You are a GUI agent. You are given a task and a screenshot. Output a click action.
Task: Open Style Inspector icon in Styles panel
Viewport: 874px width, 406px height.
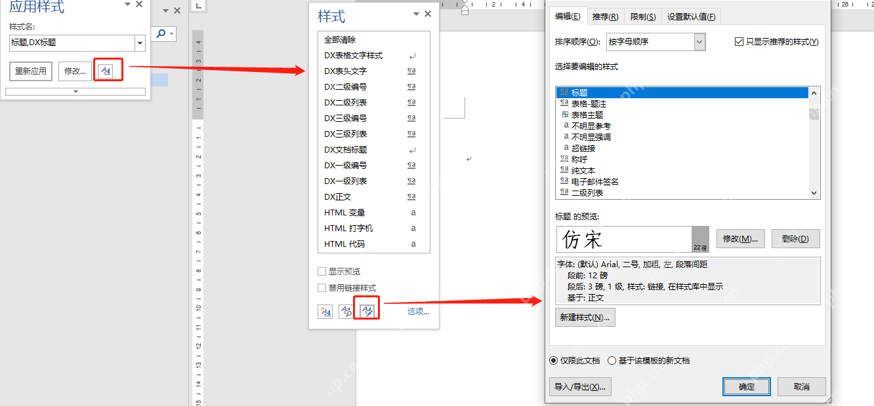(346, 311)
